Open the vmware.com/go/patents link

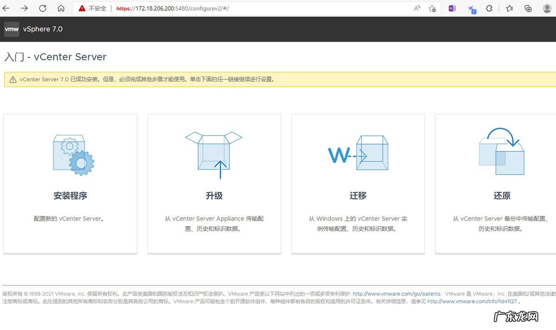[x=397, y=294]
